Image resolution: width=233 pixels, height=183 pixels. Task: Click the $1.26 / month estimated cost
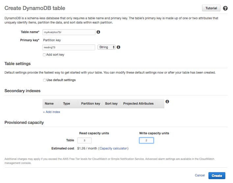(x=87, y=148)
